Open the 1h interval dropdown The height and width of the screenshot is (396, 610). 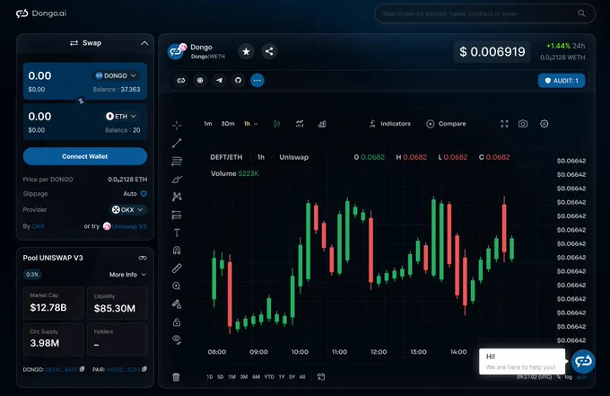click(251, 124)
